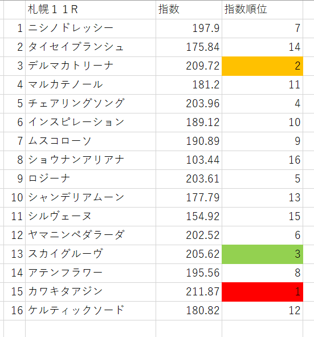Screen dimensions: 314x337
Task: Click the red rank 1 cell
Action: click(262, 292)
